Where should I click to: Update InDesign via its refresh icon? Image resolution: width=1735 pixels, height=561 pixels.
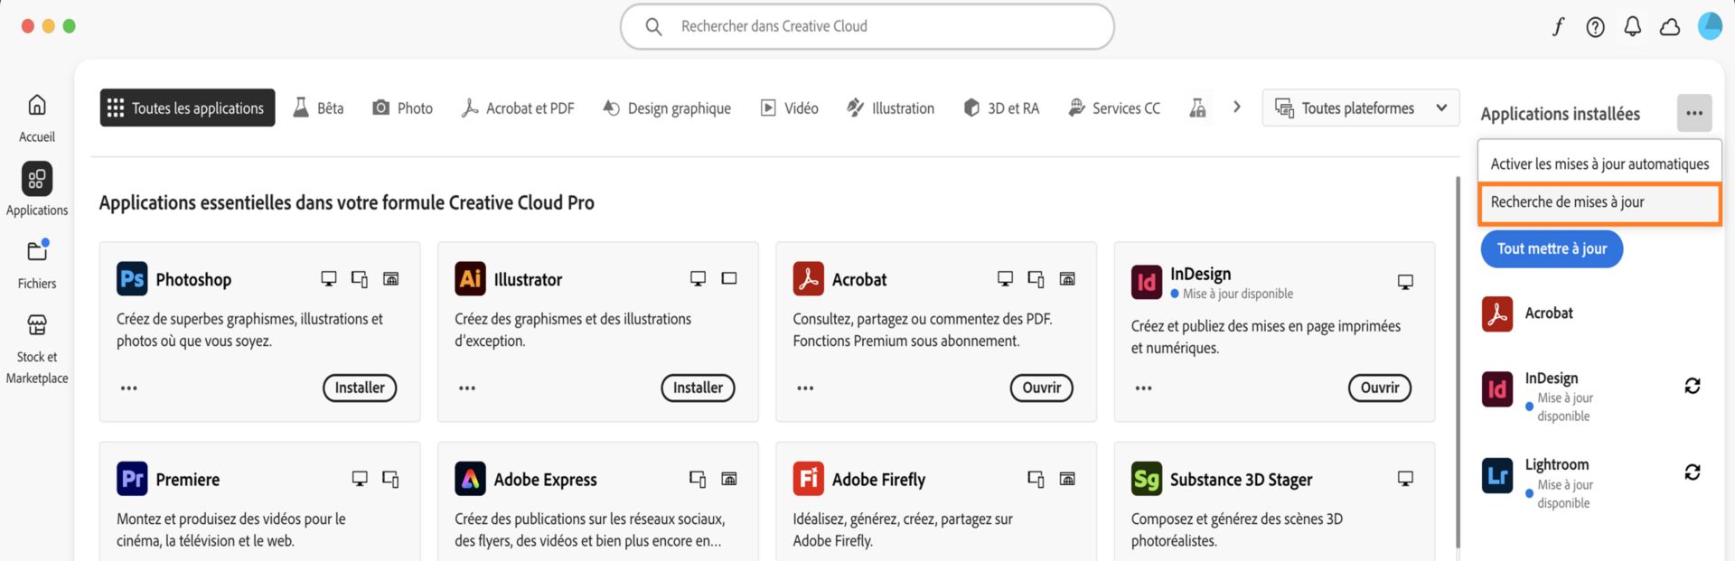point(1693,386)
